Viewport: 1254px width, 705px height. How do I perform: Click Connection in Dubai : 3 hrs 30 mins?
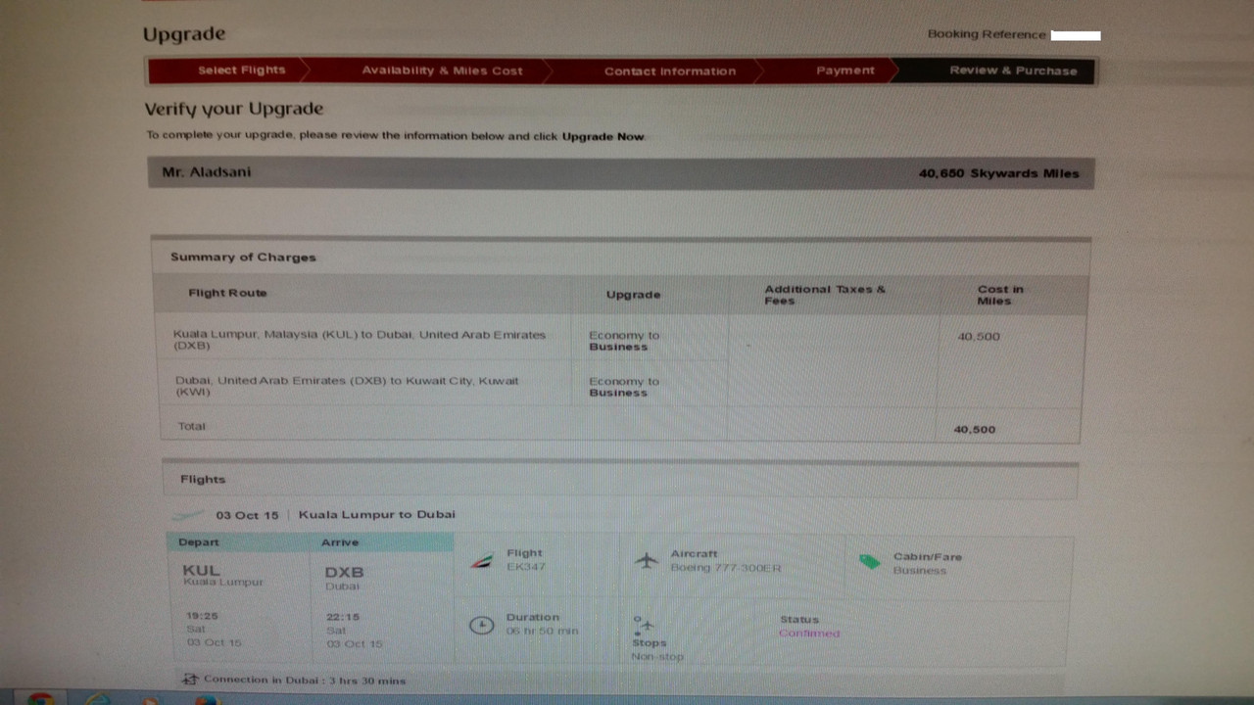(304, 680)
